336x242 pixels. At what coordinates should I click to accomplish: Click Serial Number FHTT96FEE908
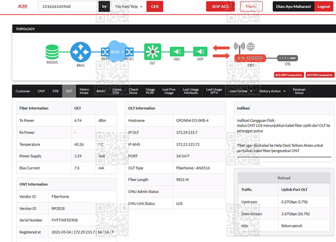click(65, 221)
